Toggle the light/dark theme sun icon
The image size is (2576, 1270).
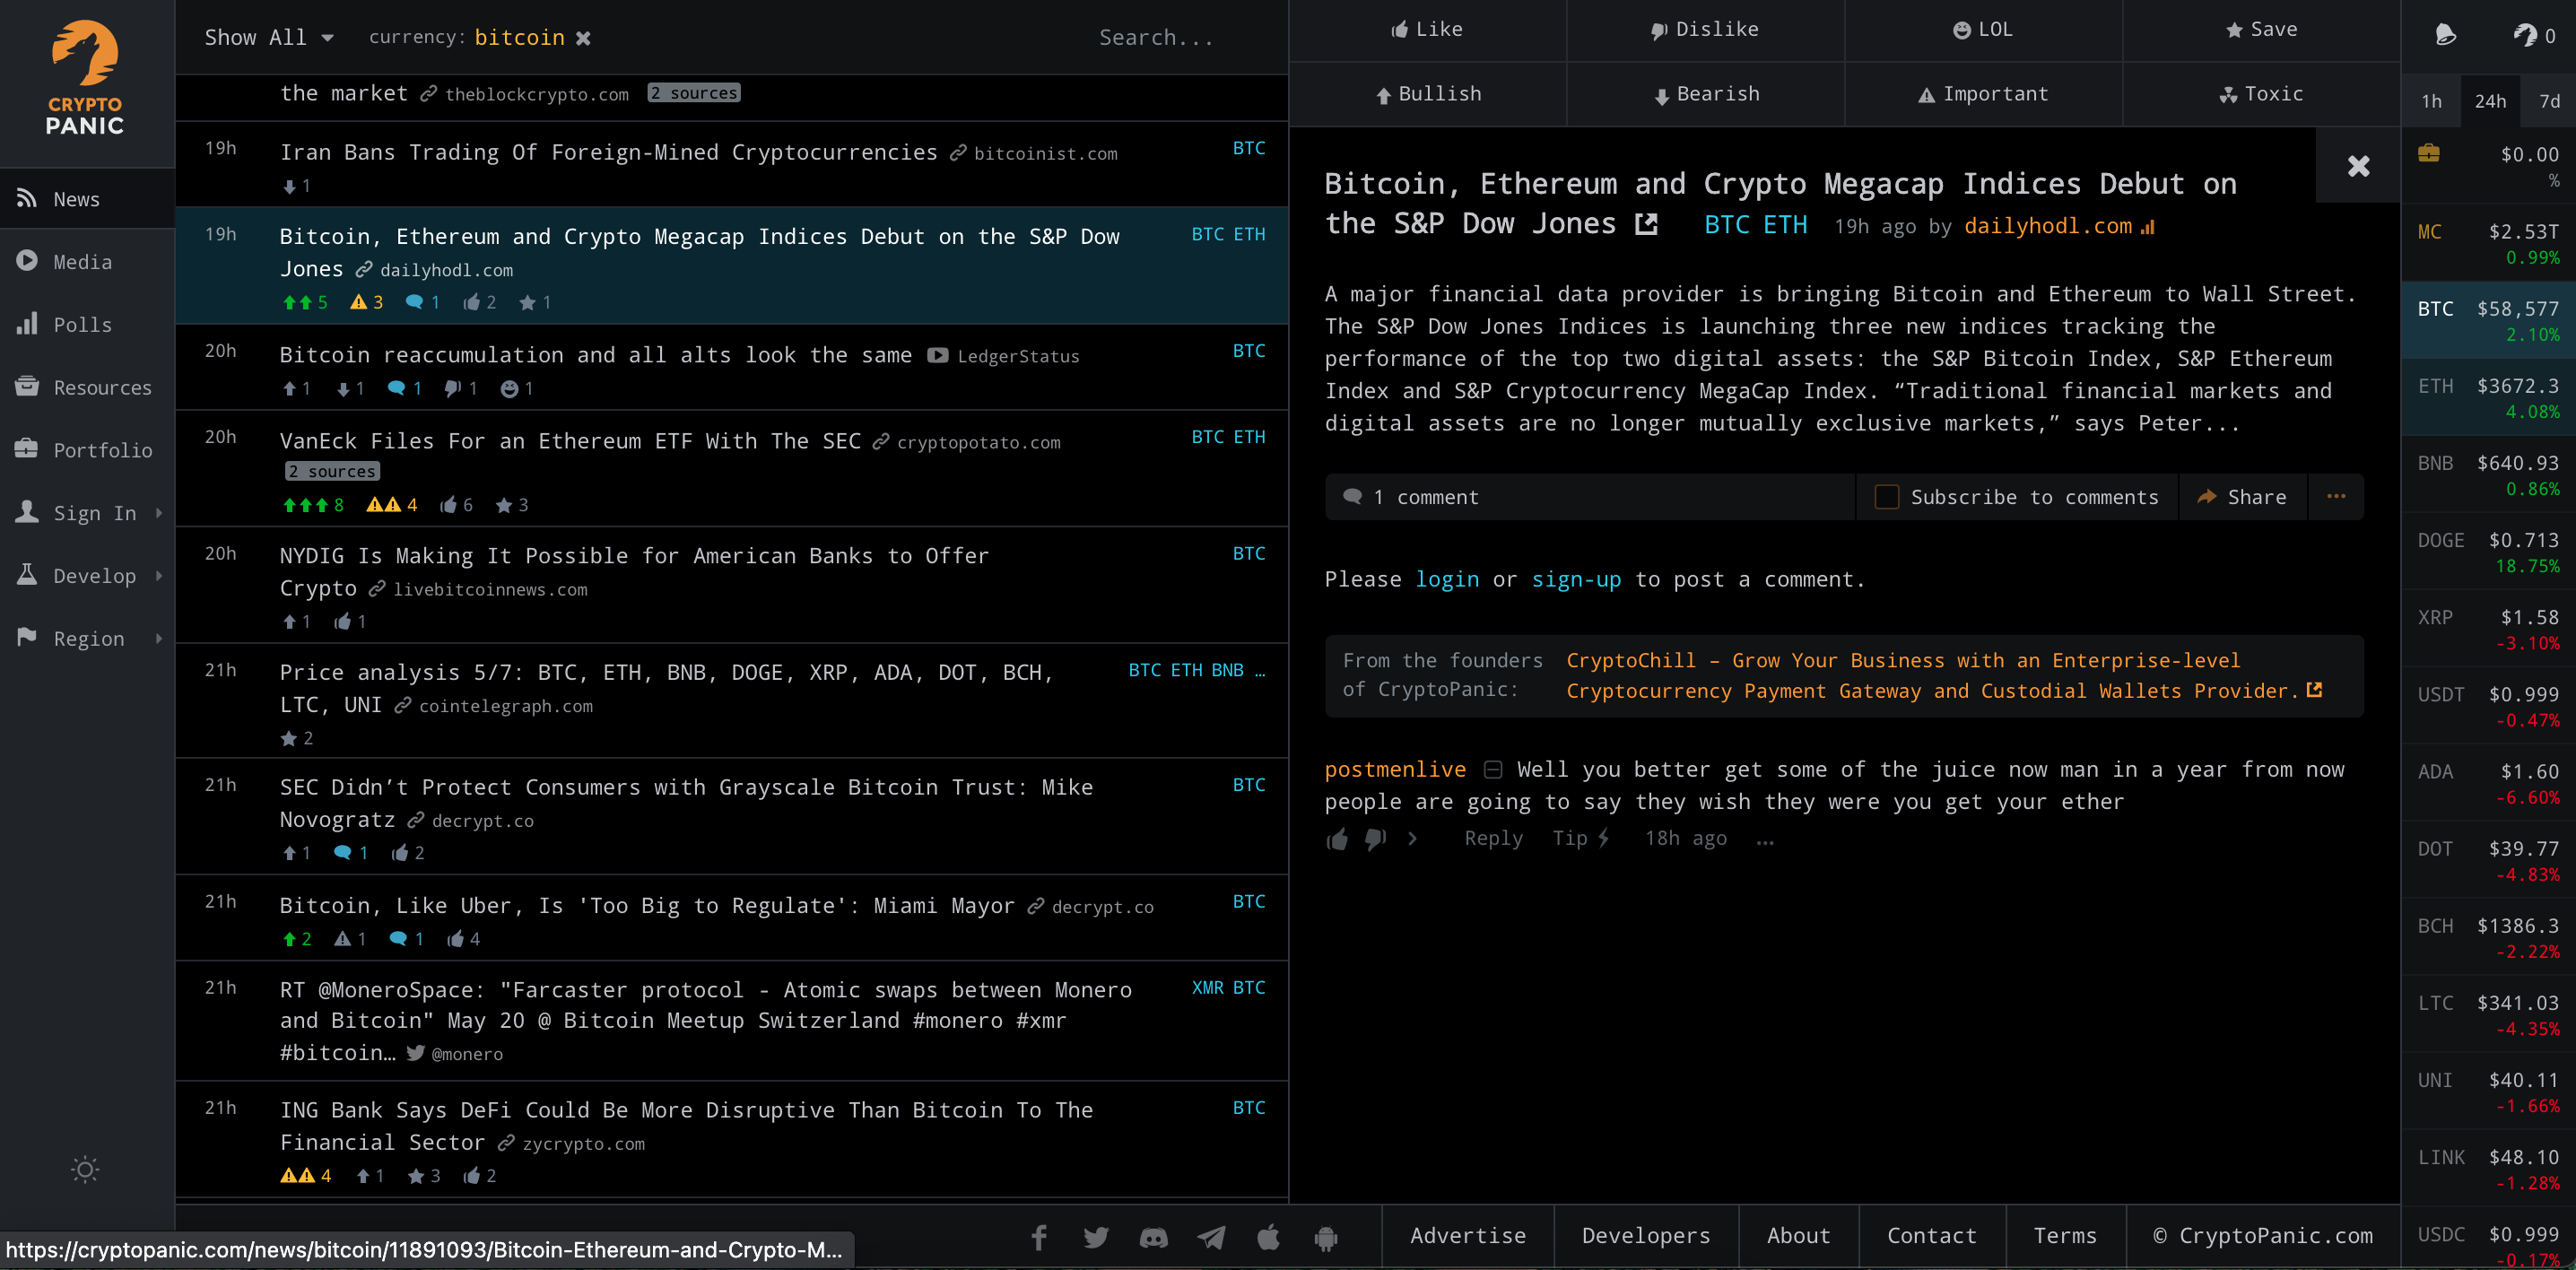(x=85, y=1169)
